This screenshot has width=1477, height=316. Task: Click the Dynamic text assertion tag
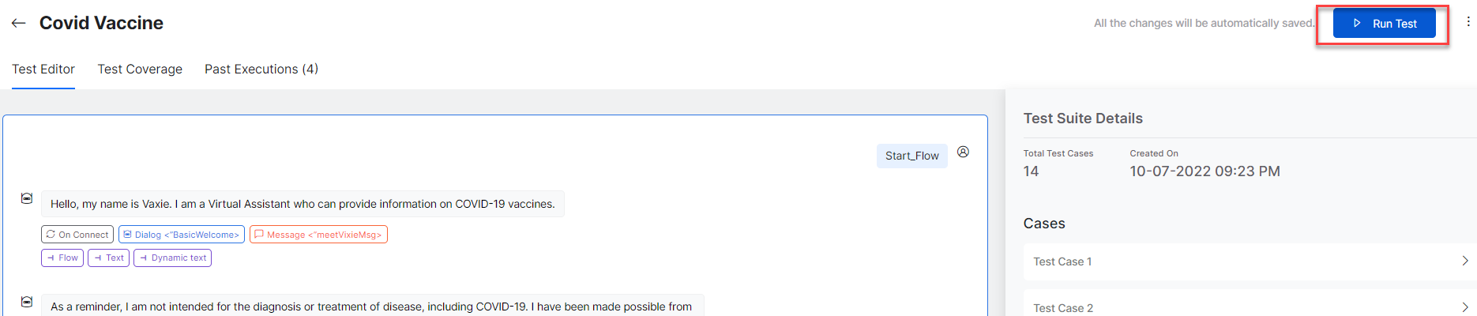coord(173,258)
